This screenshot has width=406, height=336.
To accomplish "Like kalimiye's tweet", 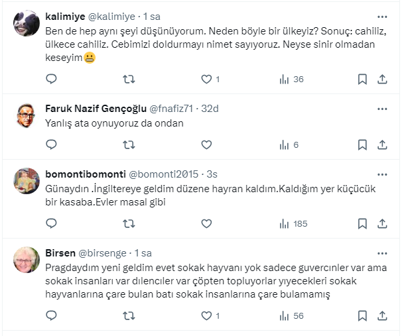I will pyautogui.click(x=206, y=80).
